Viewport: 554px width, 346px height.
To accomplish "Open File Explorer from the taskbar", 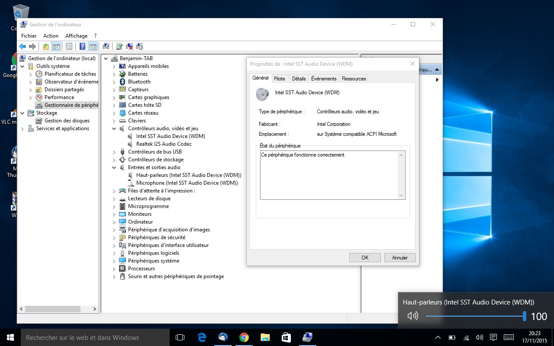I will click(x=265, y=337).
